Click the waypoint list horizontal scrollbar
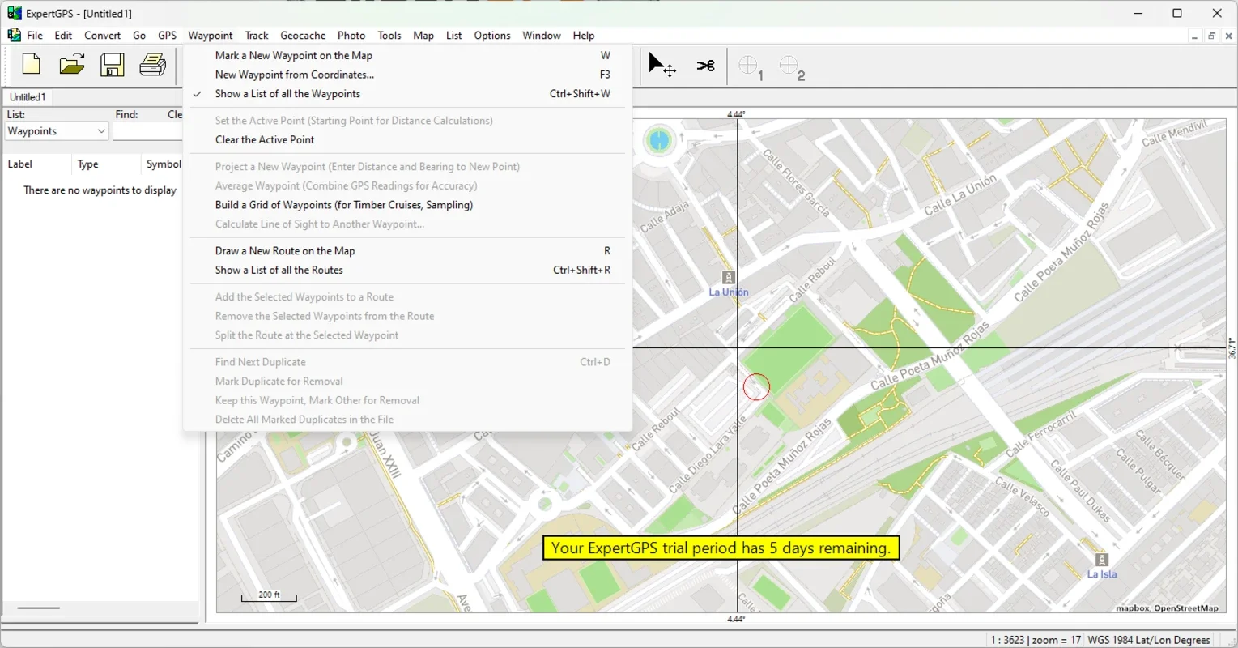Image resolution: width=1238 pixels, height=648 pixels. point(39,607)
